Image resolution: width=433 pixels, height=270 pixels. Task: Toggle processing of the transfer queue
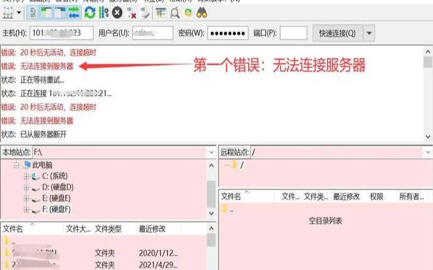(x=104, y=13)
